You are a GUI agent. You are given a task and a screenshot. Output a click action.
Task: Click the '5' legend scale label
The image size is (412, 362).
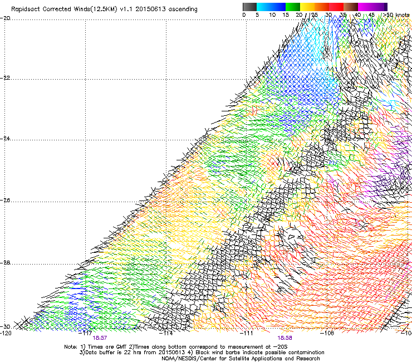pyautogui.click(x=257, y=15)
